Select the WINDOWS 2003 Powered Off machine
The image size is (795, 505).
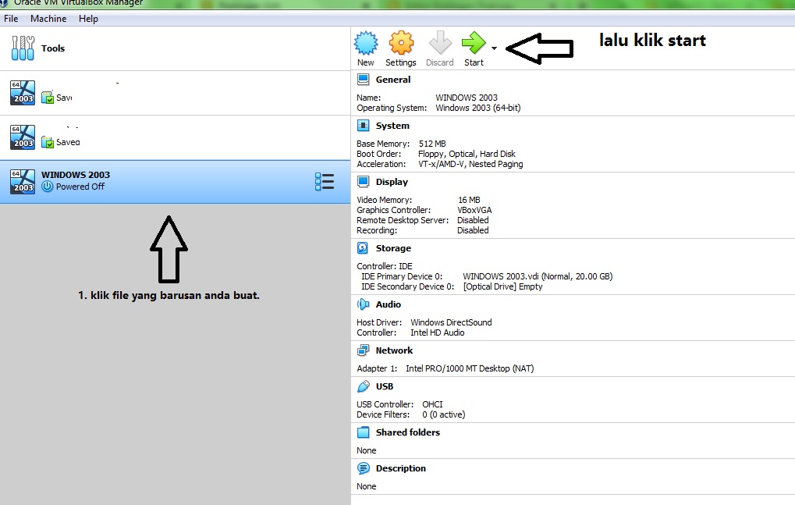175,182
